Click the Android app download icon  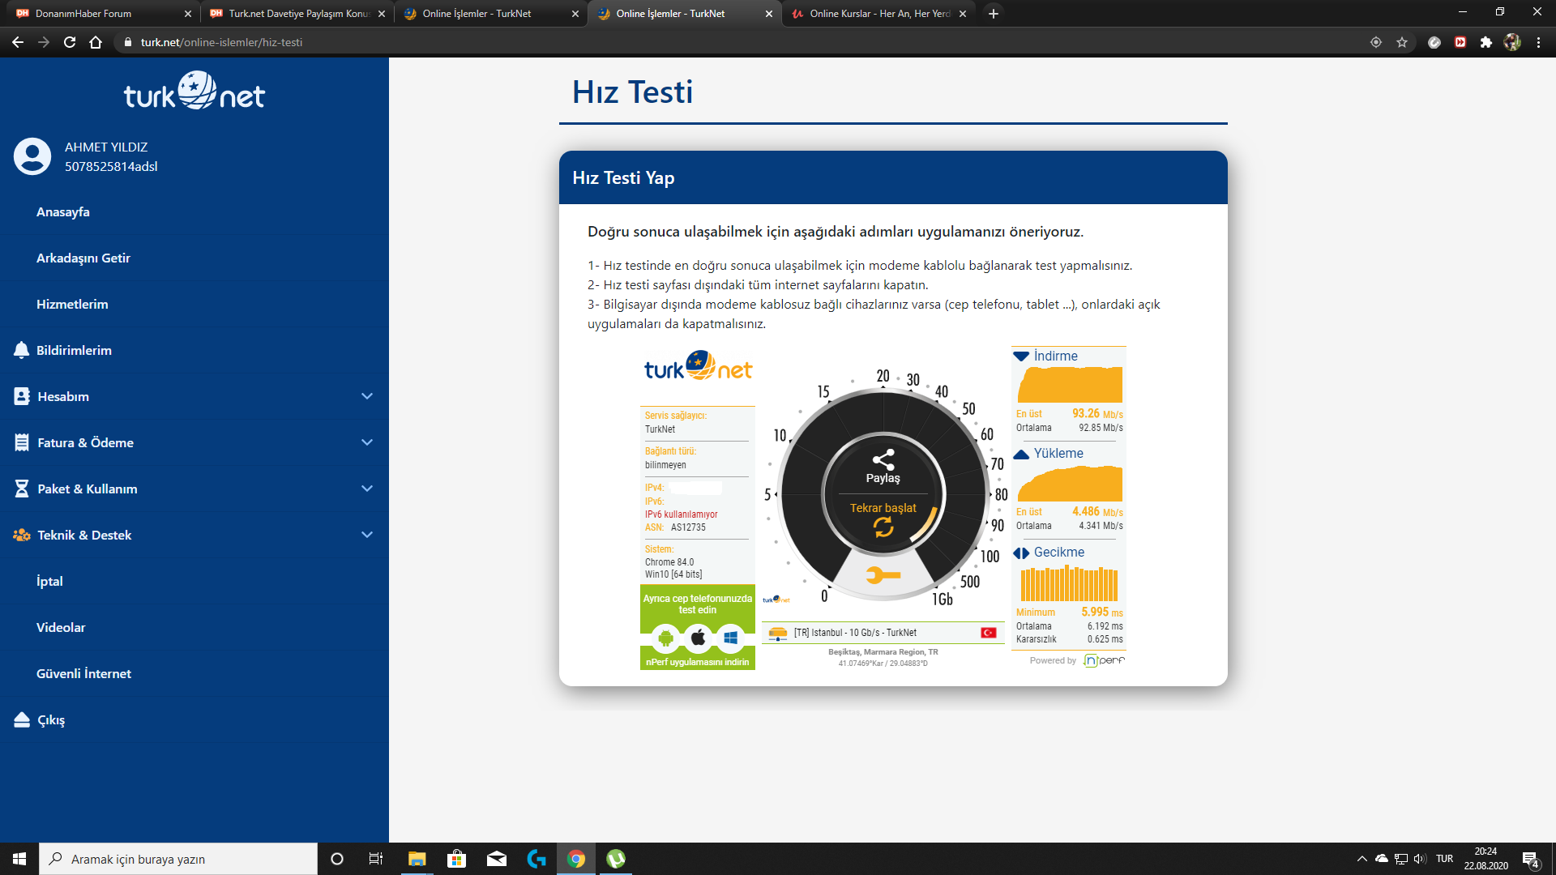(665, 638)
